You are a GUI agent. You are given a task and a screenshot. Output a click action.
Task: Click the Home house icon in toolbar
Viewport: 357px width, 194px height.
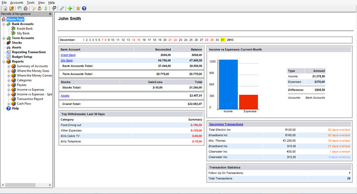(x=25, y=8)
